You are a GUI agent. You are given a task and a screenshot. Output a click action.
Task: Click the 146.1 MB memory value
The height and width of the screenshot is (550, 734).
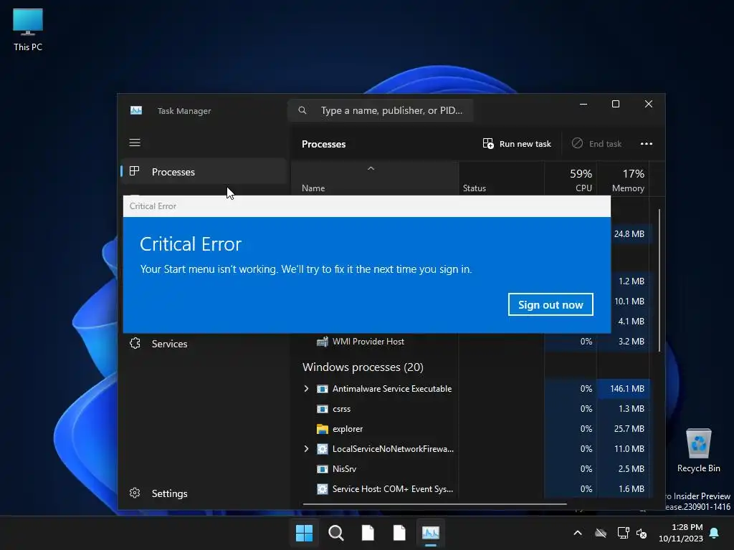click(x=626, y=389)
